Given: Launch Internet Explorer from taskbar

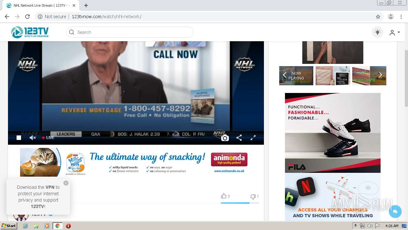Looking at the screenshot, I should 25,226.
